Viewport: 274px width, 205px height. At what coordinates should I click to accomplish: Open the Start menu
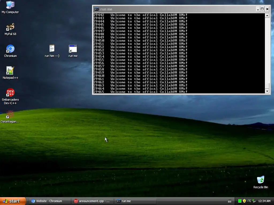point(13,201)
